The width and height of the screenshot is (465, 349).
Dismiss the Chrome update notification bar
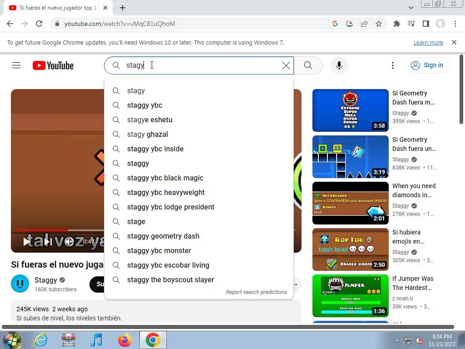click(454, 42)
